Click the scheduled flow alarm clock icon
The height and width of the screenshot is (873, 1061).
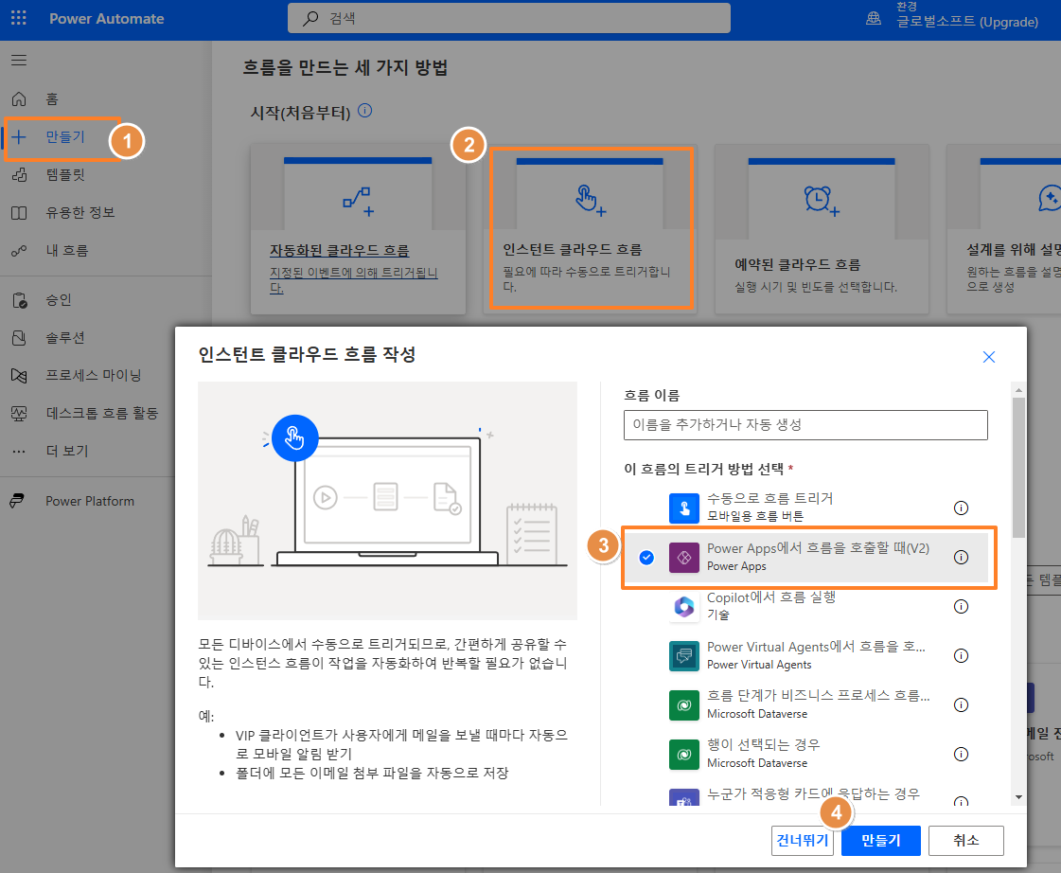pos(822,201)
